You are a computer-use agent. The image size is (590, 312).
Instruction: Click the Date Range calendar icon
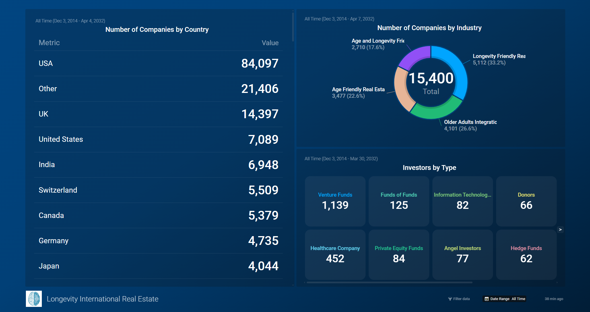click(487, 299)
